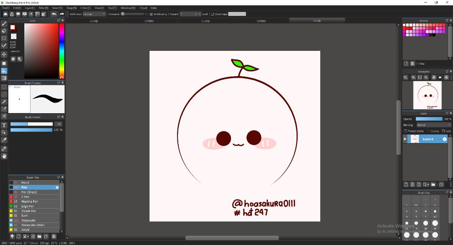This screenshot has height=245, width=453.
Task: Undock the Navigator panel
Action: [x=447, y=71]
